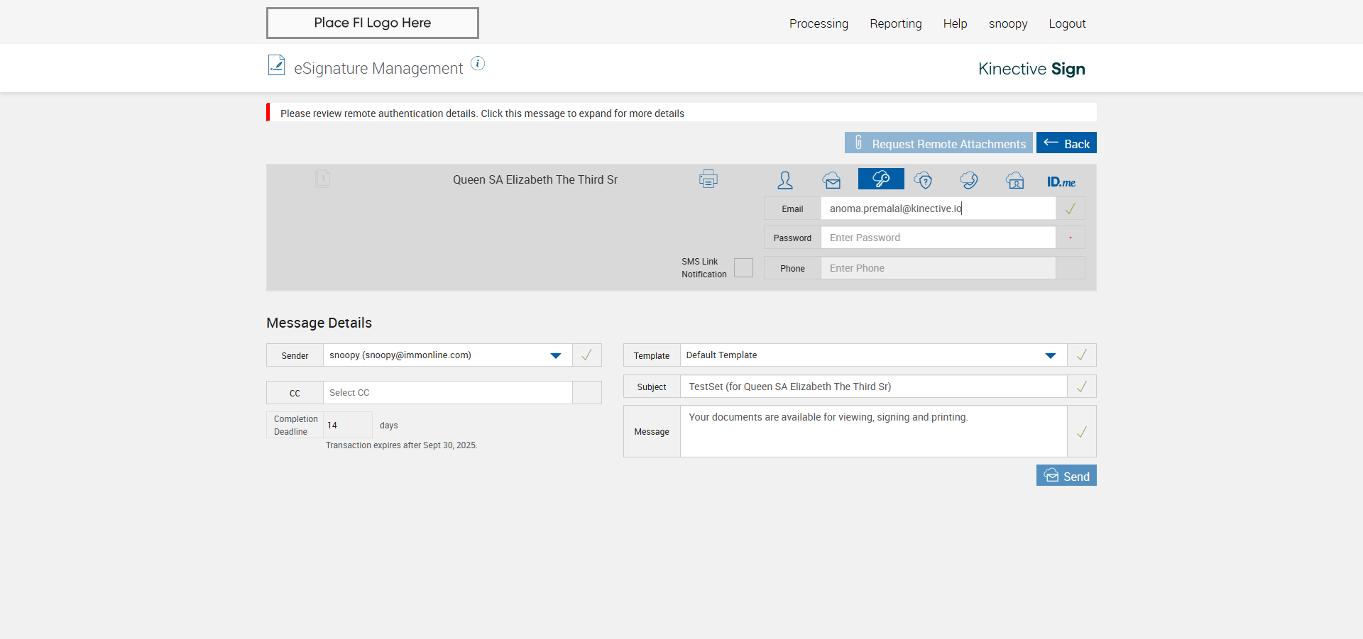Open the Reporting menu

tap(895, 23)
